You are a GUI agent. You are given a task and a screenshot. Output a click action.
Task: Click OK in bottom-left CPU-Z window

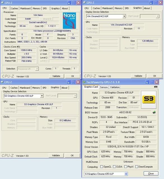coord(72,156)
